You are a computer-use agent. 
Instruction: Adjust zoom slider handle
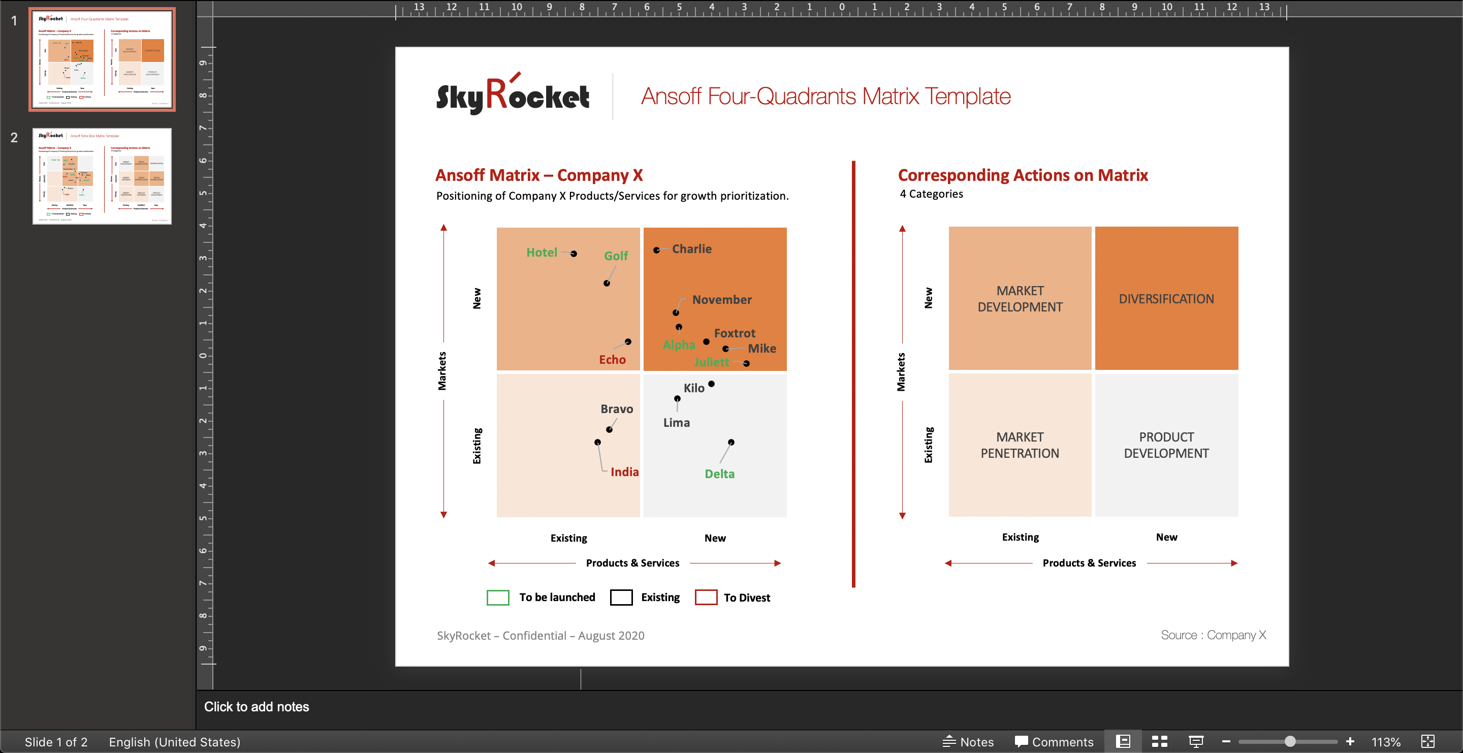point(1290,742)
